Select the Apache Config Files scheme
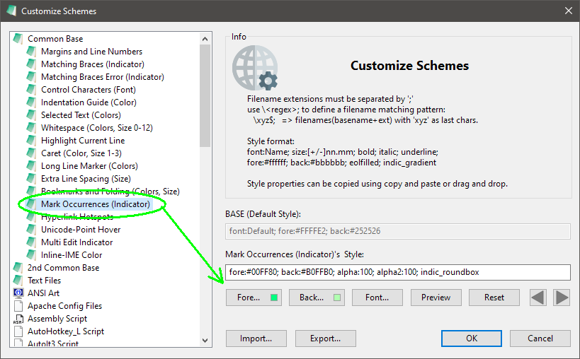580x359 pixels. [64, 306]
